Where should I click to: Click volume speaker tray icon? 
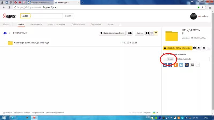click(197, 118)
